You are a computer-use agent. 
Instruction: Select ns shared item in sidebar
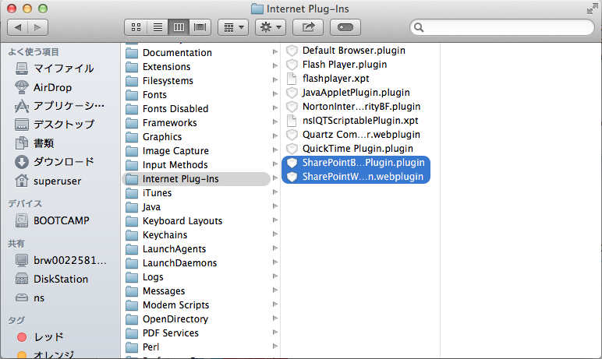click(x=30, y=297)
